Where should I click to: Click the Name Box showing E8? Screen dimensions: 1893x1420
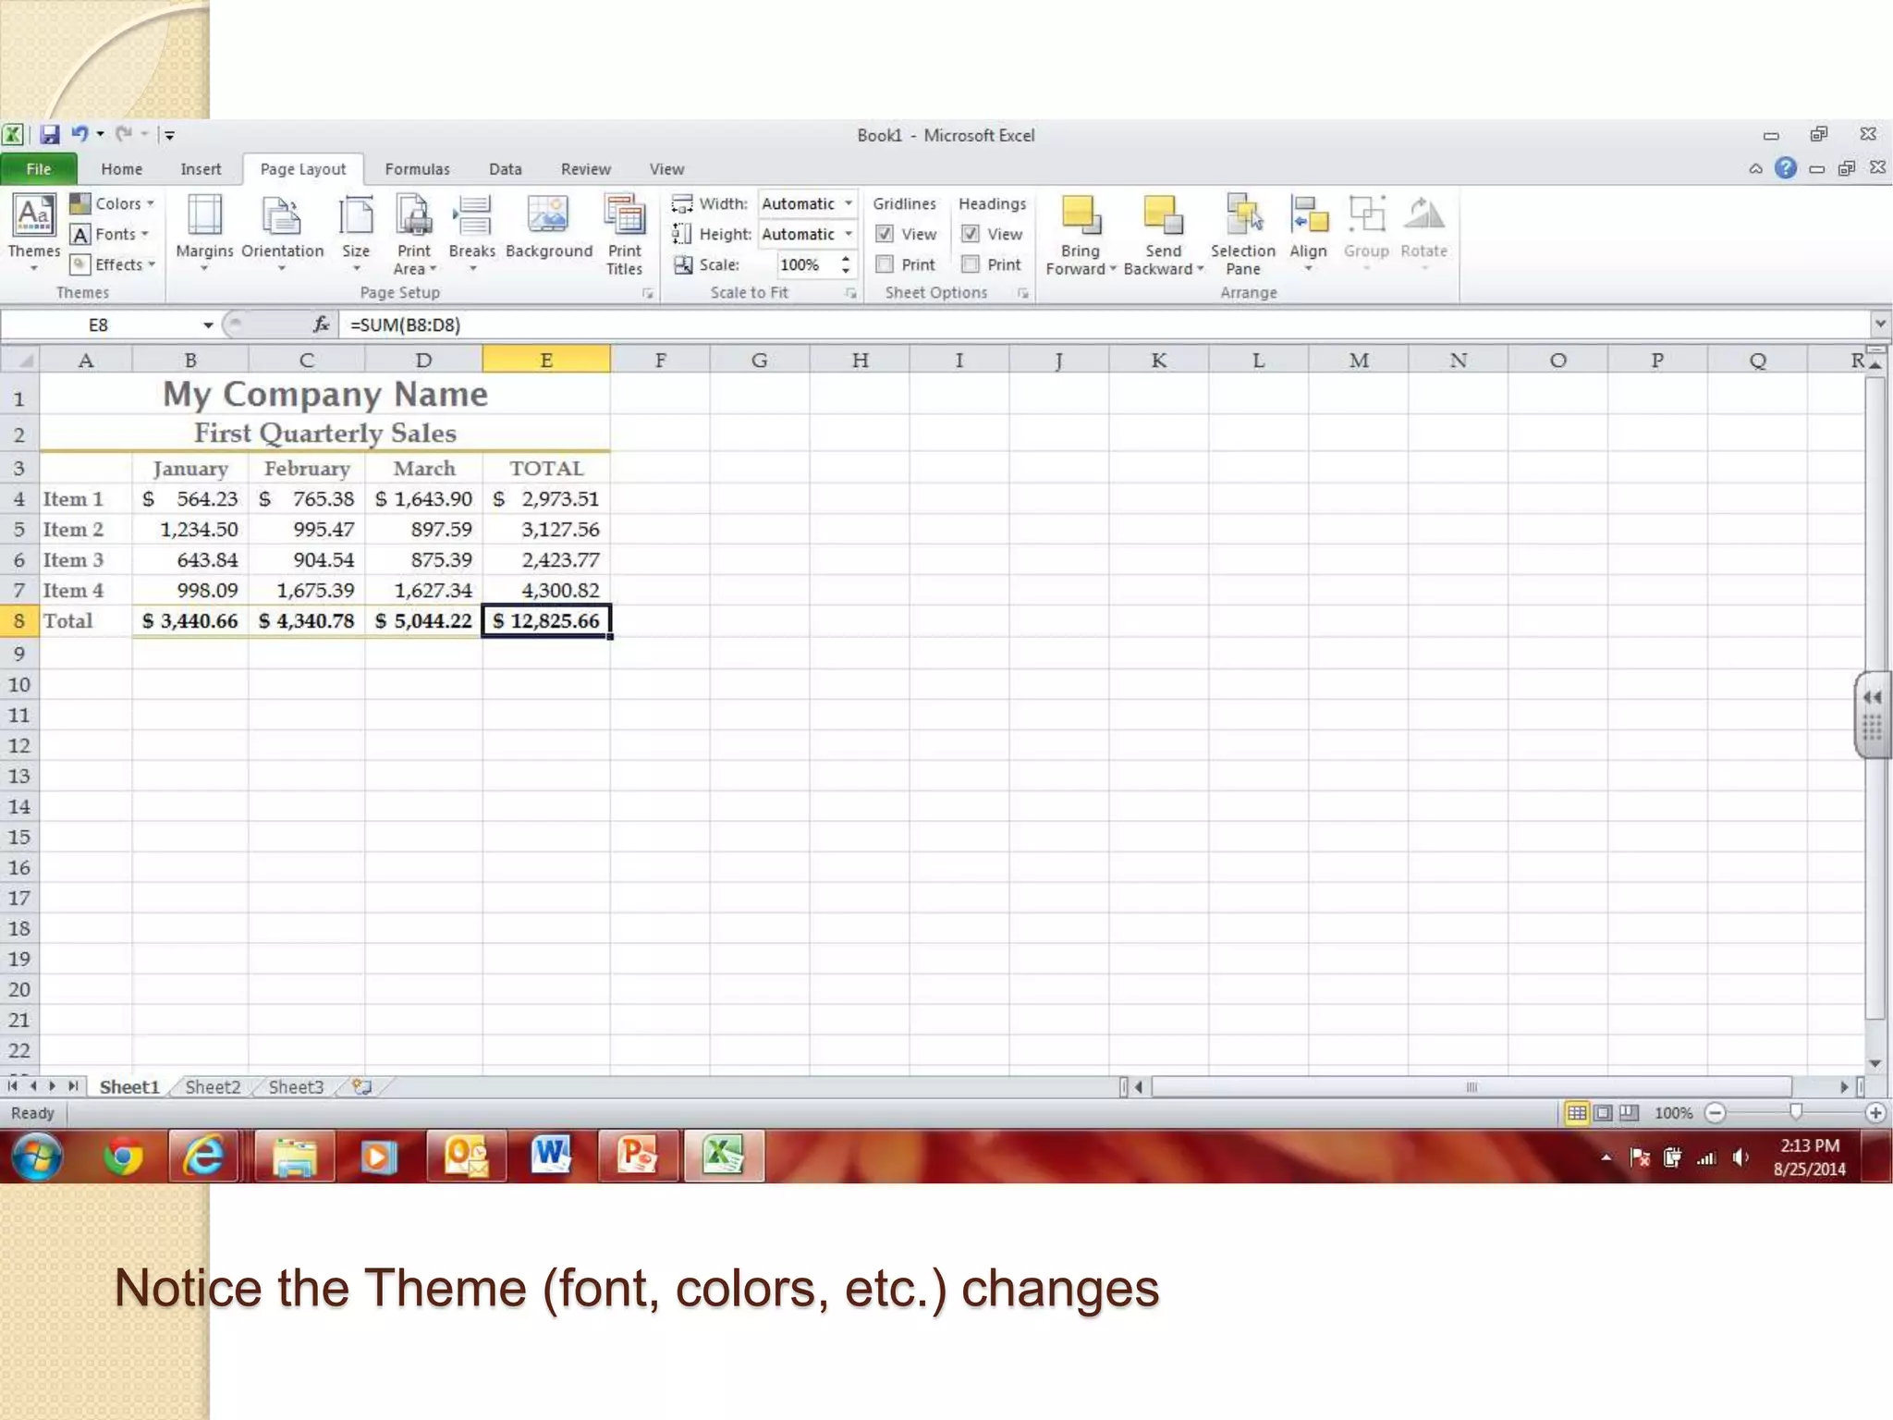pyautogui.click(x=98, y=324)
